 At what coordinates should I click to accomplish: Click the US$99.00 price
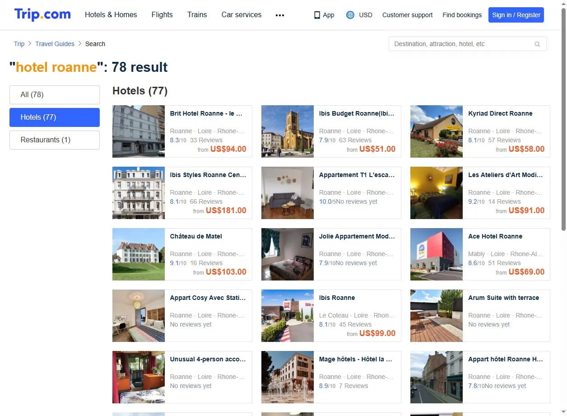(377, 334)
